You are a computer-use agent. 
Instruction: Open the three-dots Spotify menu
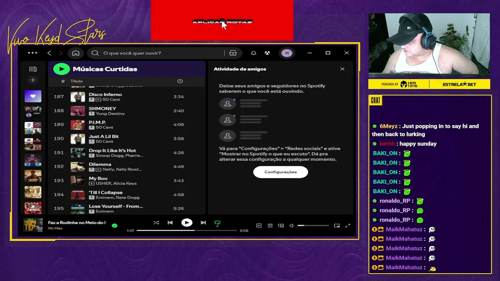[x=33, y=53]
